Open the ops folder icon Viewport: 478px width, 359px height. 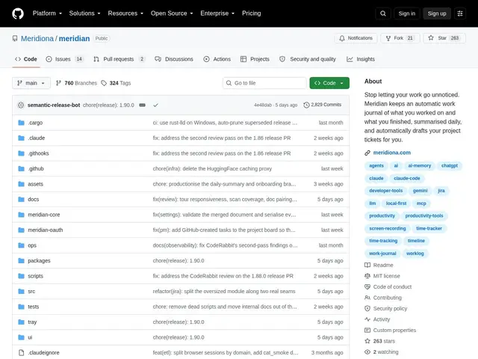click(21, 245)
